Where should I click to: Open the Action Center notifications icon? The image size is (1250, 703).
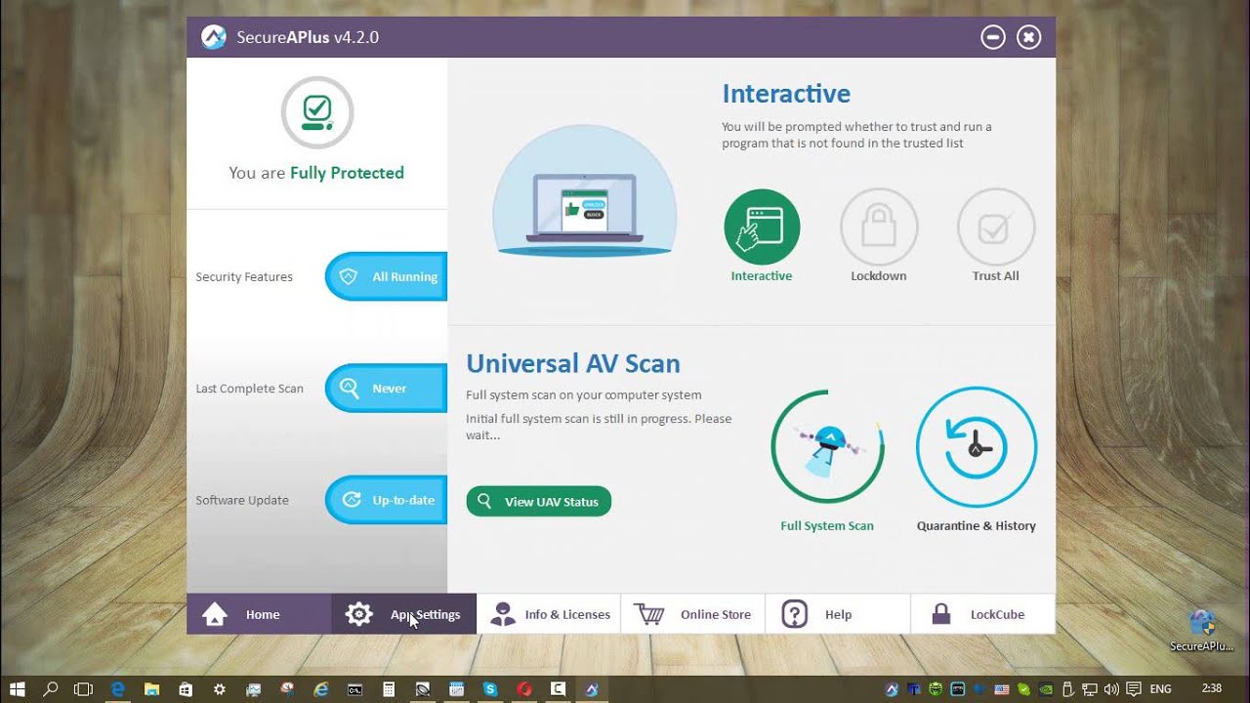[x=1134, y=688]
